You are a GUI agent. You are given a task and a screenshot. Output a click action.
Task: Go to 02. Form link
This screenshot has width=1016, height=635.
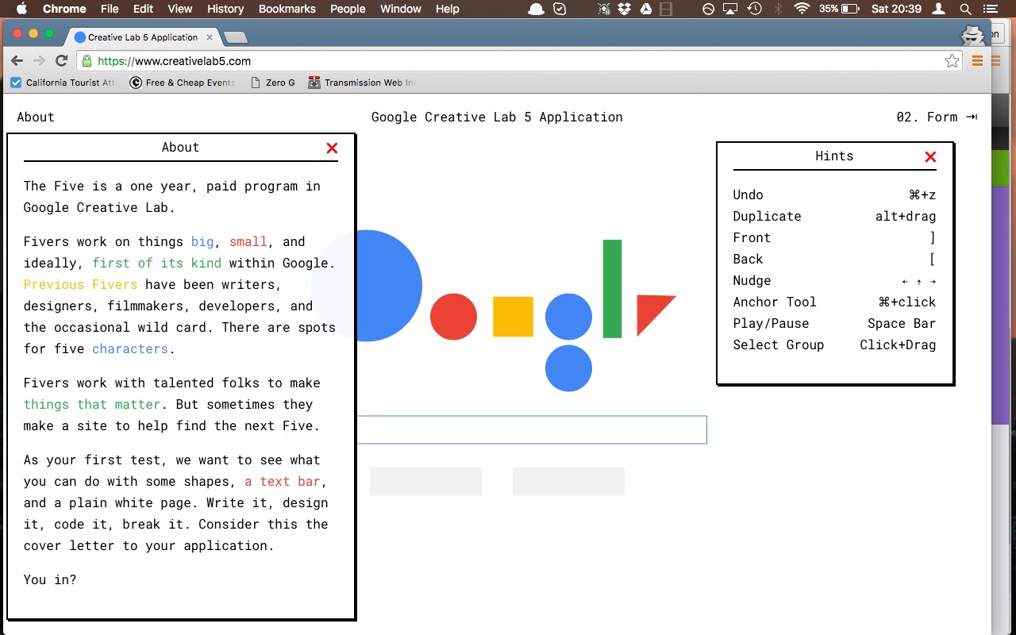point(937,117)
